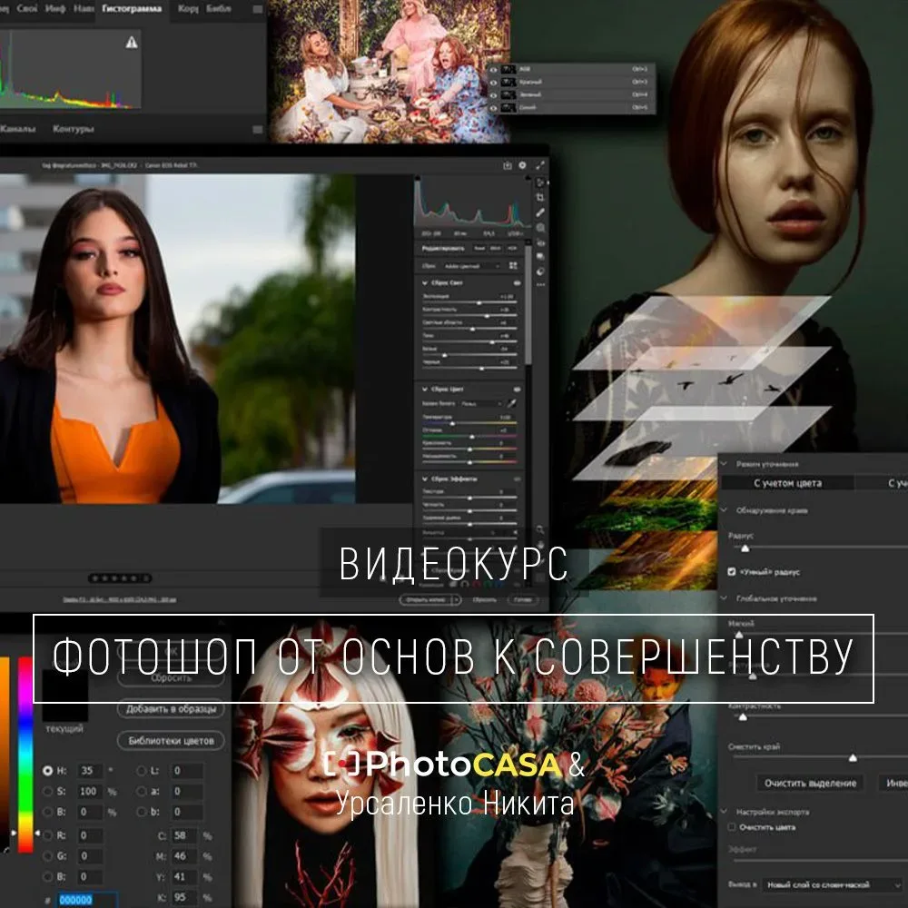Open the Вывод в output dropdown
Image resolution: width=908 pixels, height=908 pixels.
(834, 884)
